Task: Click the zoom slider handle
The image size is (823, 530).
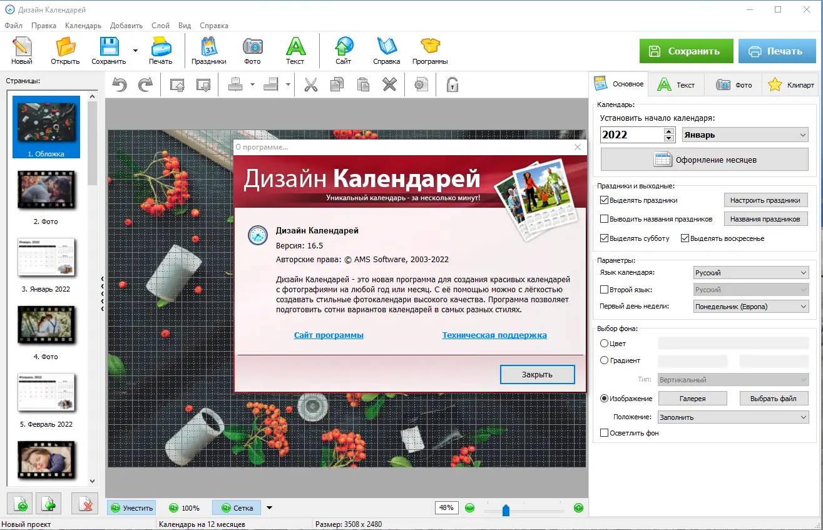Action: [x=506, y=510]
